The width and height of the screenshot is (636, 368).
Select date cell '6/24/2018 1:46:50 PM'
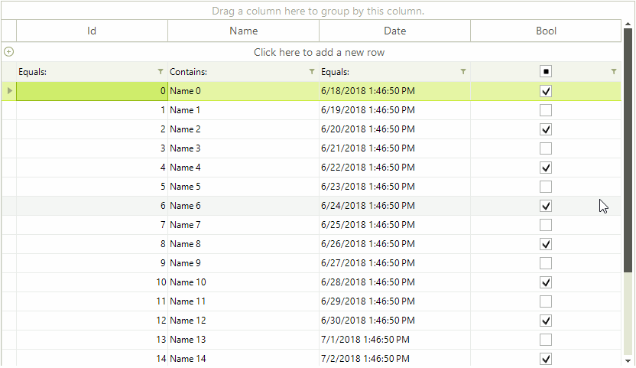pos(394,206)
